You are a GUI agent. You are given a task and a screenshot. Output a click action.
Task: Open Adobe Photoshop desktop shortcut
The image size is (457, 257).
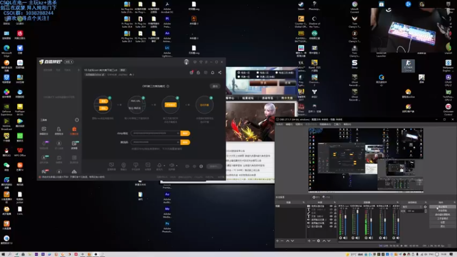(x=167, y=226)
